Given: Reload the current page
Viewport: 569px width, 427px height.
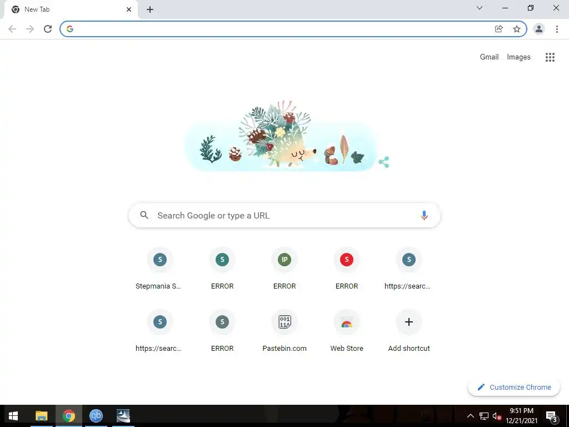Looking at the screenshot, I should (x=48, y=29).
